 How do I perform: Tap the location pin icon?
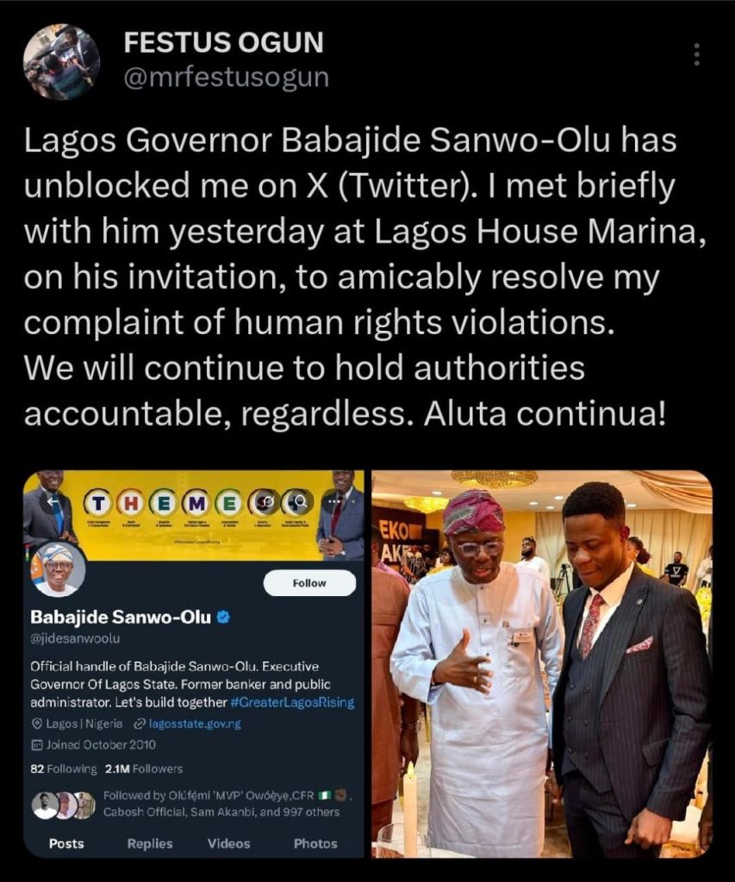point(37,724)
